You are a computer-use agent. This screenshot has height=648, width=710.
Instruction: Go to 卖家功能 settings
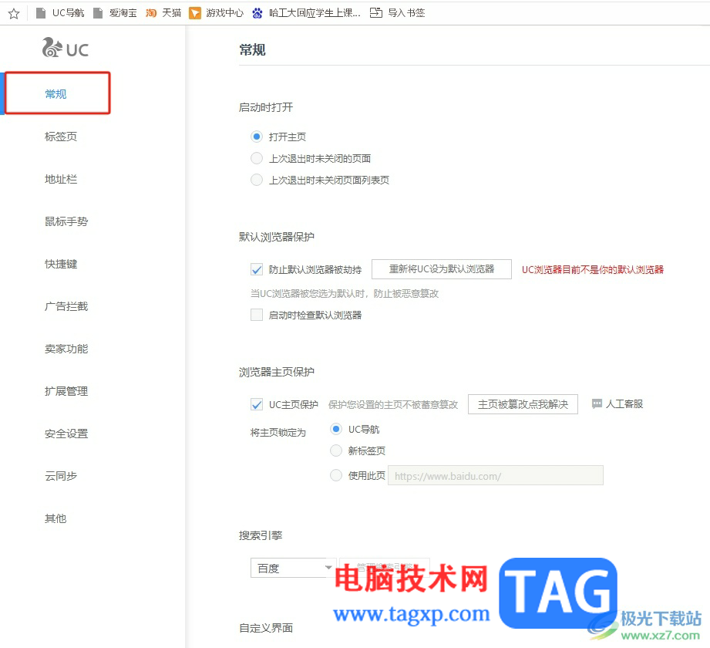[66, 349]
